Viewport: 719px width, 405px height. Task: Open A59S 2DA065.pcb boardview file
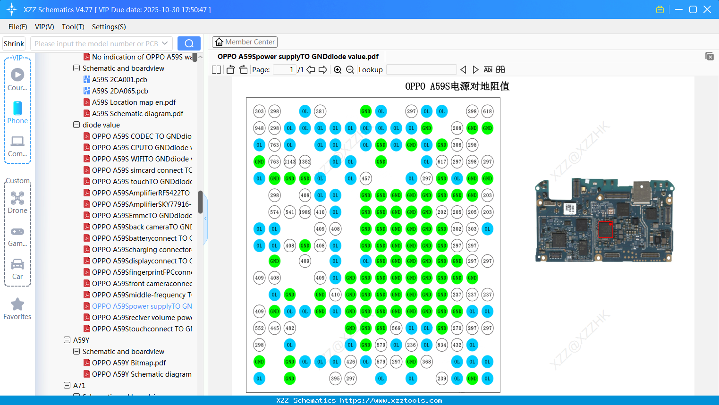pos(120,91)
